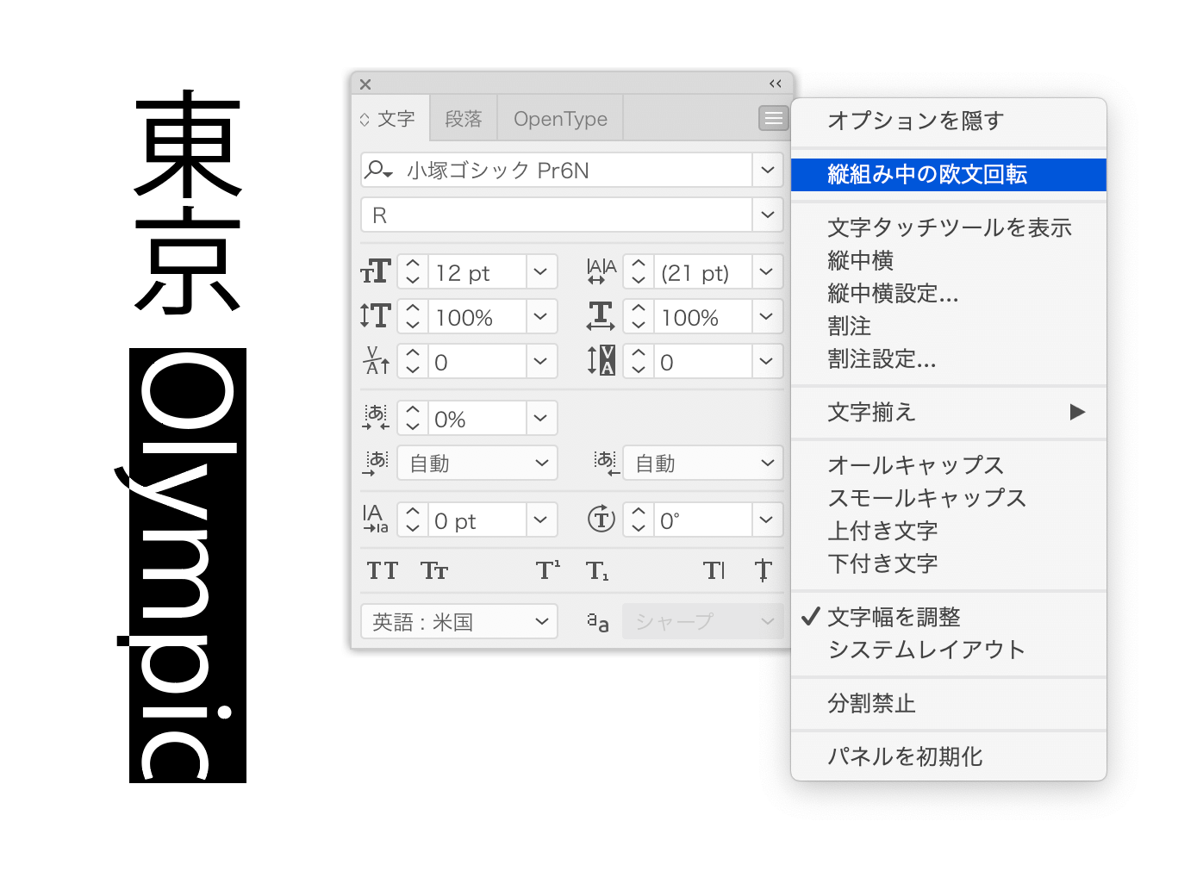Select 割注設定... menu item
The height and width of the screenshot is (896, 1203).
[949, 358]
